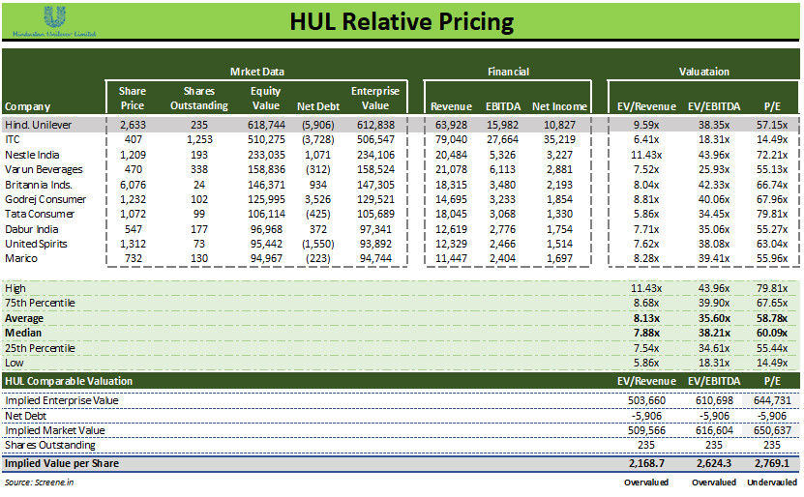Select the High statistics row label
The width and height of the screenshot is (804, 497).
[x=15, y=288]
